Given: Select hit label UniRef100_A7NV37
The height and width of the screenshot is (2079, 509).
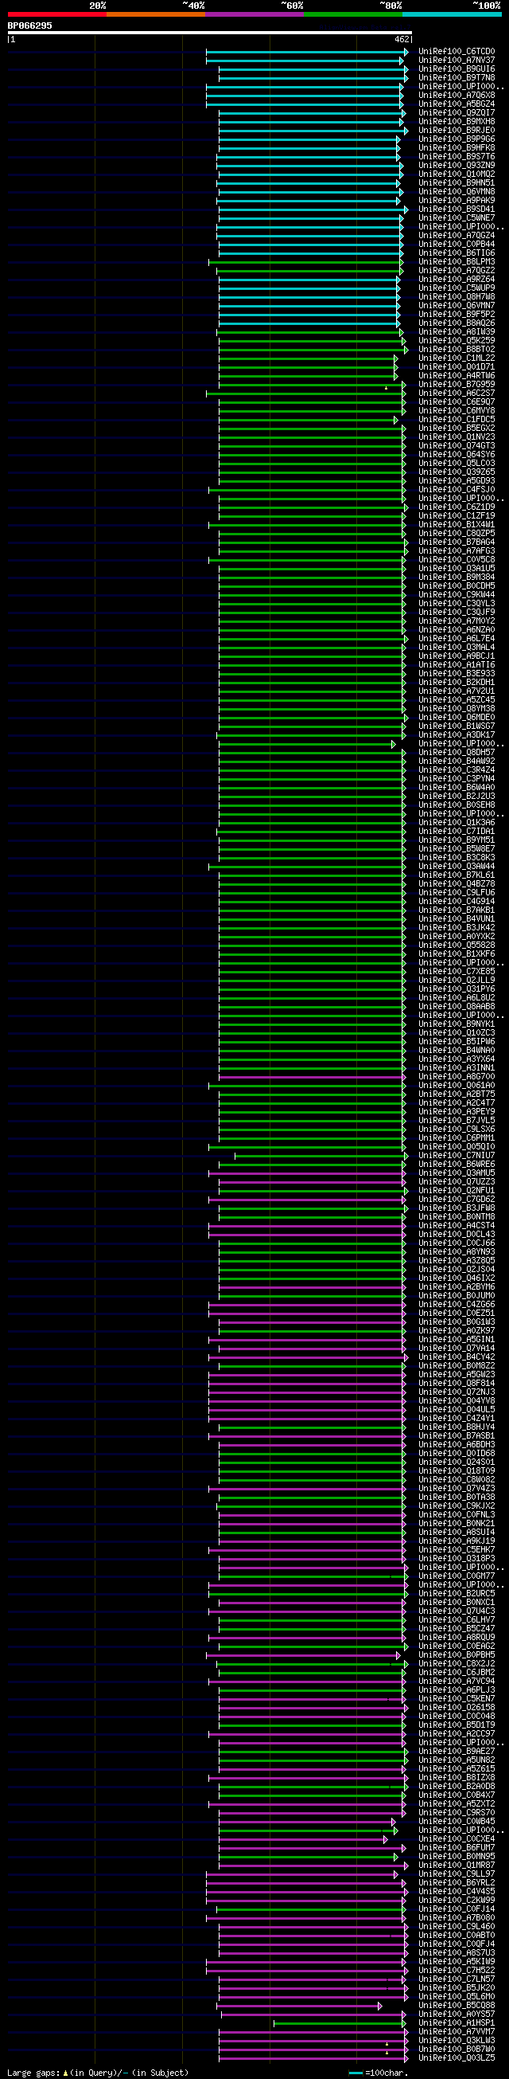Looking at the screenshot, I should coord(457,61).
